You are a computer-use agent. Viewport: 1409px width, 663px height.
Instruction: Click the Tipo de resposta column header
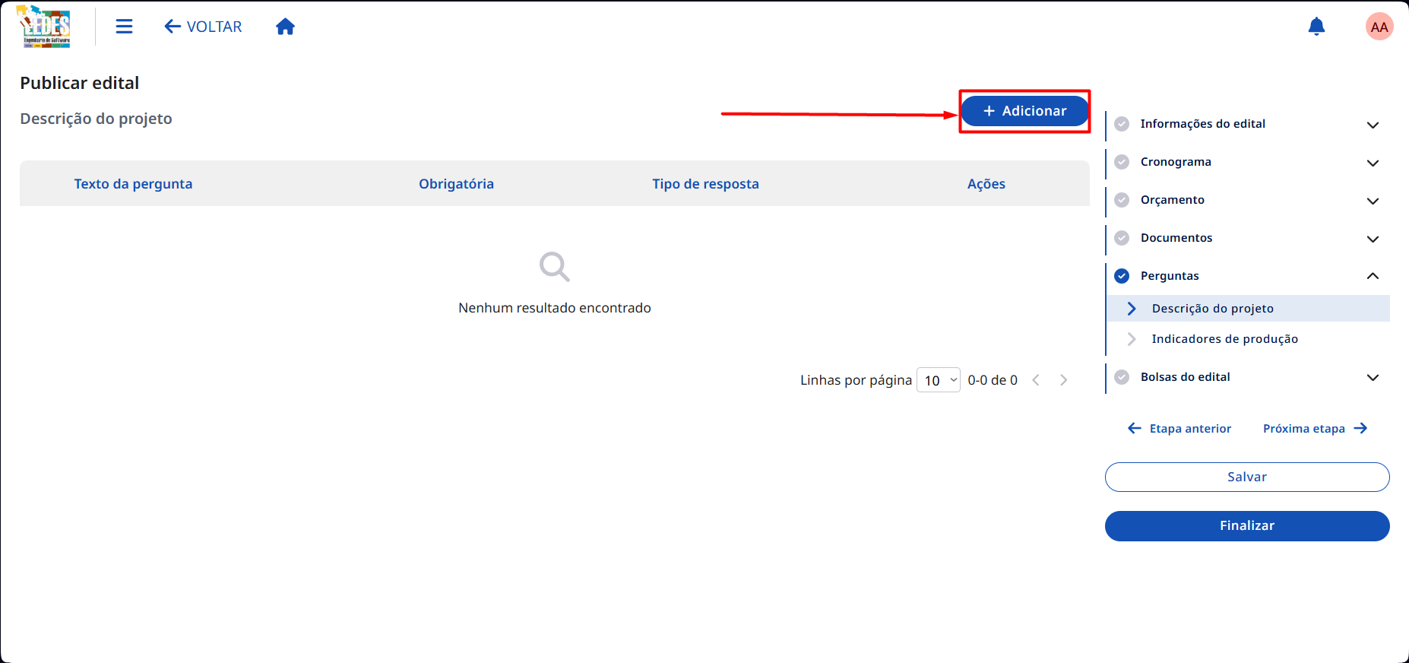[705, 184]
